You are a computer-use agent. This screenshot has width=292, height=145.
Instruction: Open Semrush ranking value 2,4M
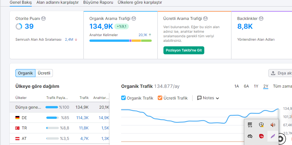tap(69, 40)
